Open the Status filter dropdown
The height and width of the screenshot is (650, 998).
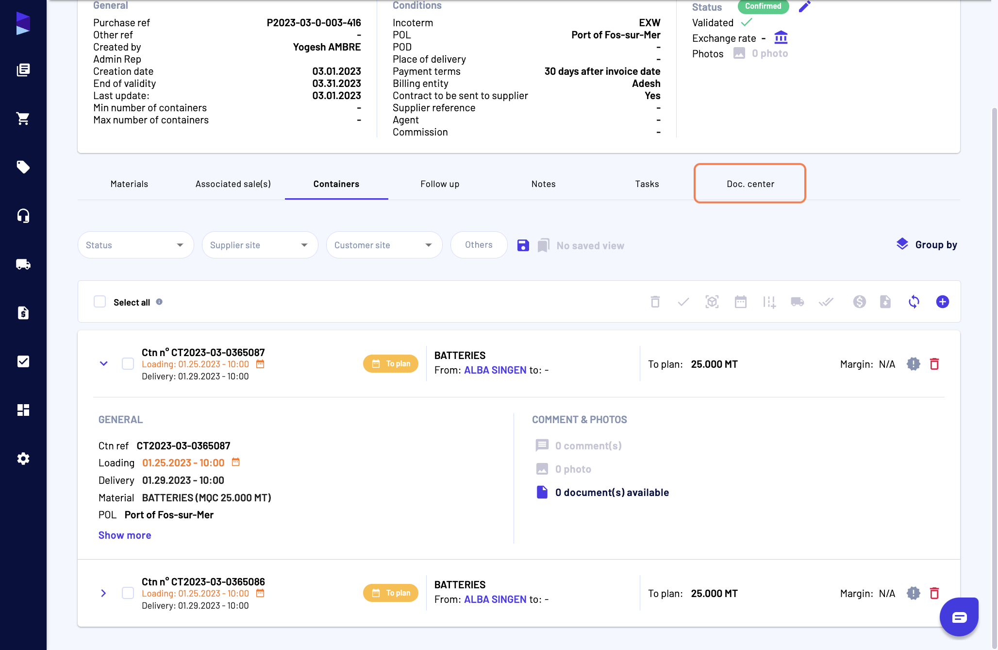136,245
